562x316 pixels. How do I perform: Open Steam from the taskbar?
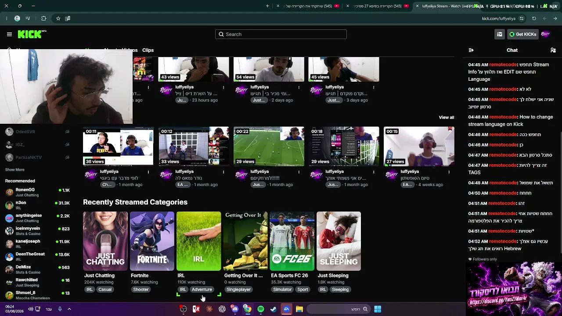(274, 309)
